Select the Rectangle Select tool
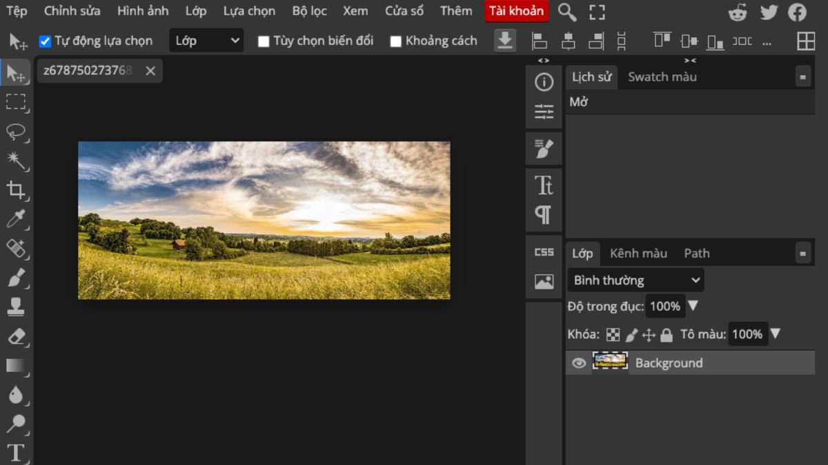 click(16, 102)
